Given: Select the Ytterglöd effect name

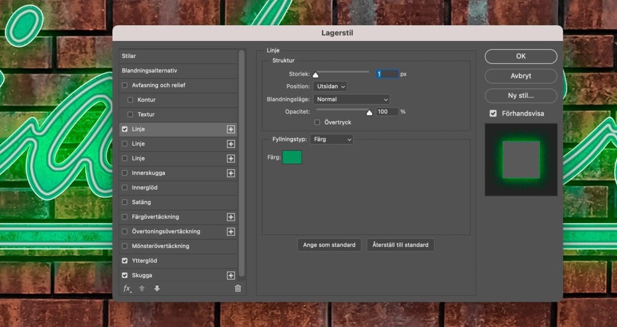Looking at the screenshot, I should (x=144, y=261).
